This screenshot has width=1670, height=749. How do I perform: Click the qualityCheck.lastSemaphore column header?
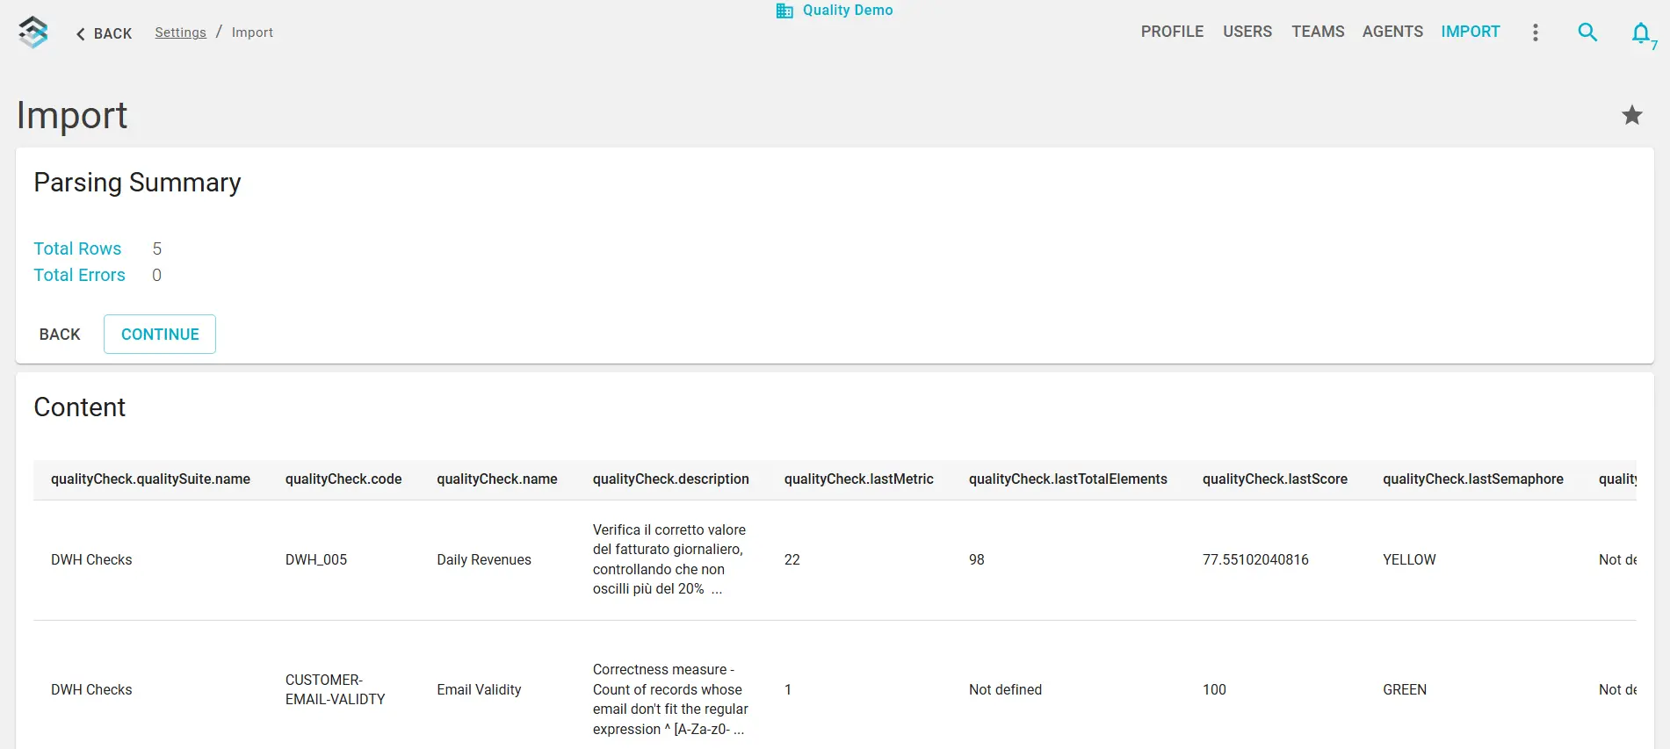click(x=1472, y=479)
